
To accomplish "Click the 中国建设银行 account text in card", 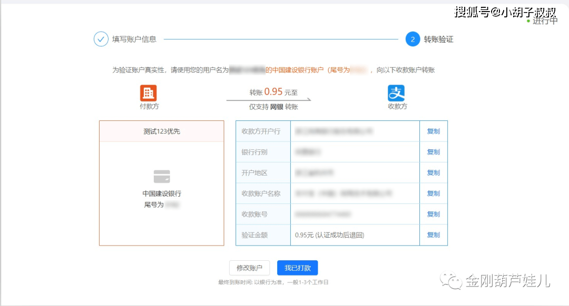I will click(x=162, y=193).
